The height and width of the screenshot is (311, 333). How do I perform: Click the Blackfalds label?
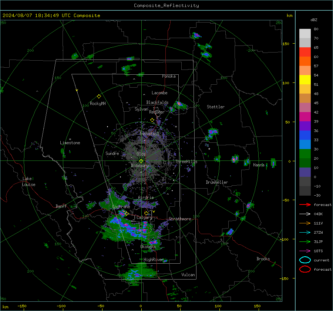[x=157, y=102]
